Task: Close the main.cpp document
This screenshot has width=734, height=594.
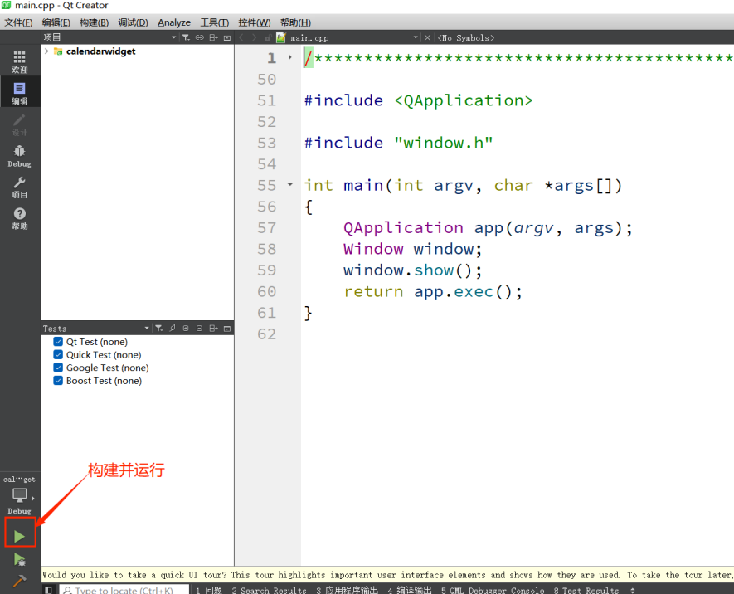Action: coord(427,37)
